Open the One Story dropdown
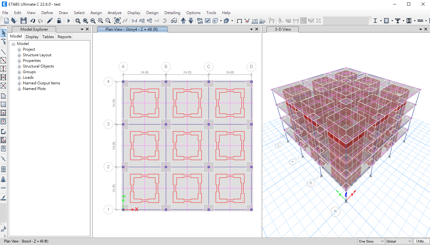430x245 pixels. (x=371, y=241)
